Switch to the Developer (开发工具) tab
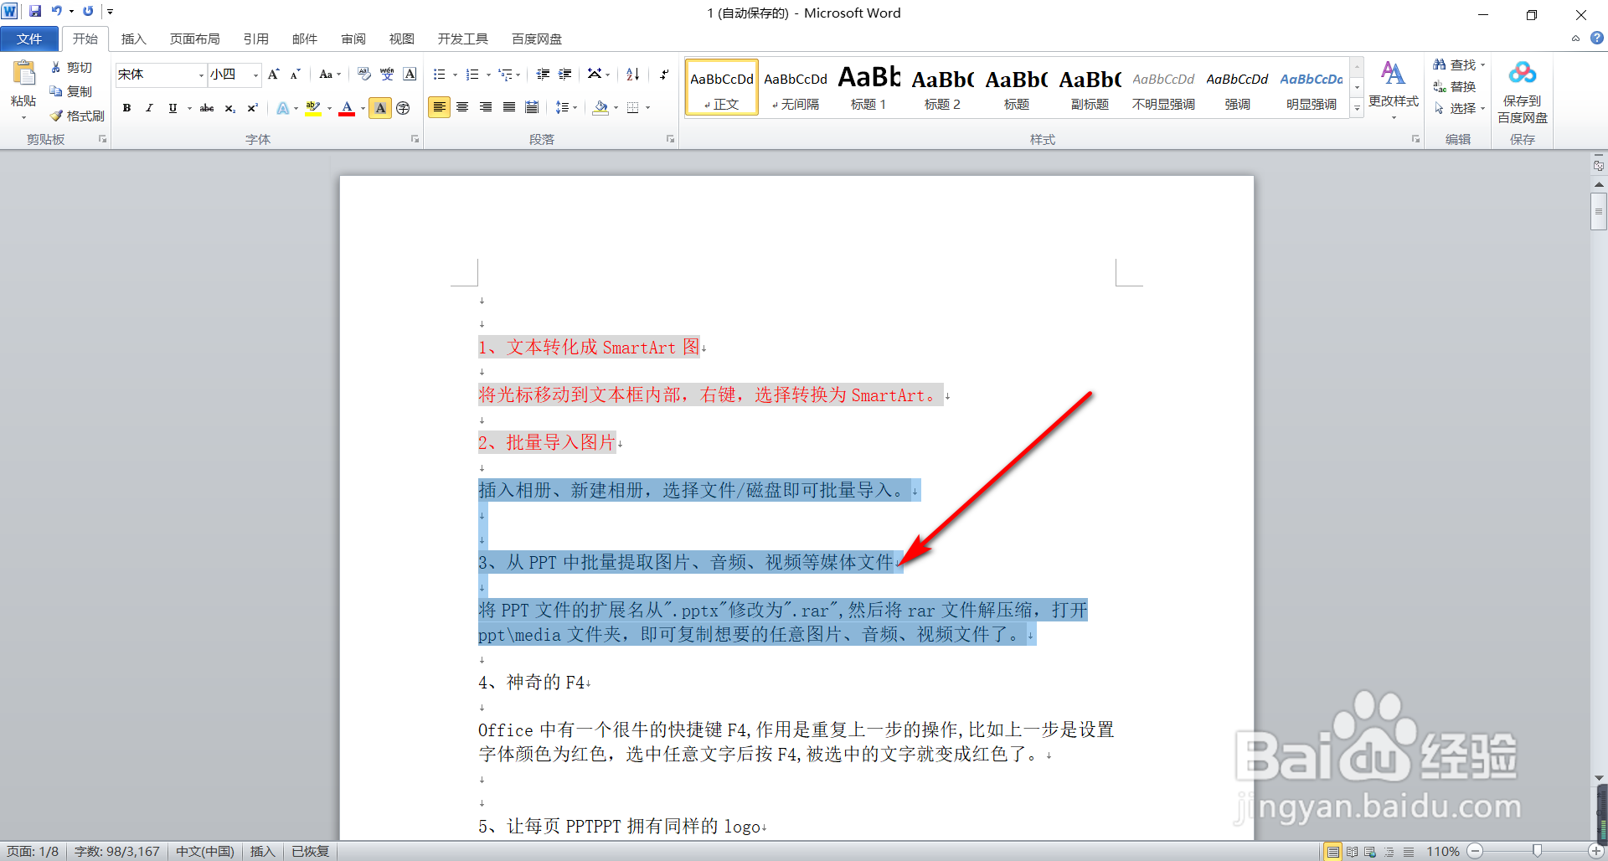Viewport: 1608px width, 861px height. pos(462,39)
